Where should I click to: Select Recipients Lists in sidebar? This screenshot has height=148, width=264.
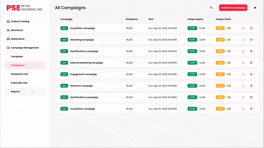click(x=19, y=74)
